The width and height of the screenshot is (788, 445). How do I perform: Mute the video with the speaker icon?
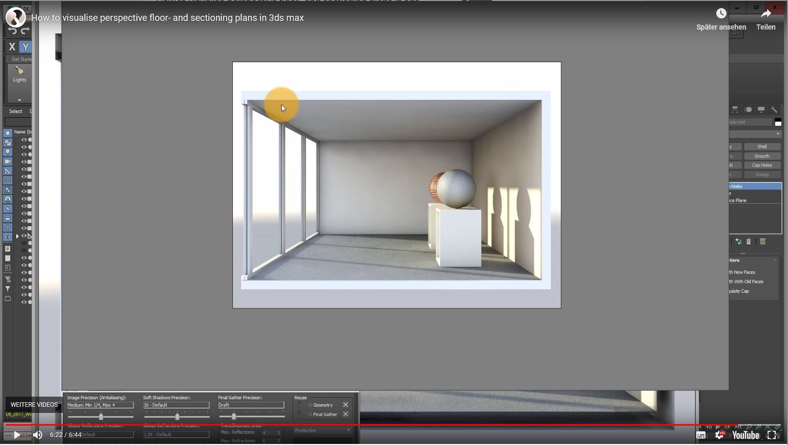tap(38, 435)
